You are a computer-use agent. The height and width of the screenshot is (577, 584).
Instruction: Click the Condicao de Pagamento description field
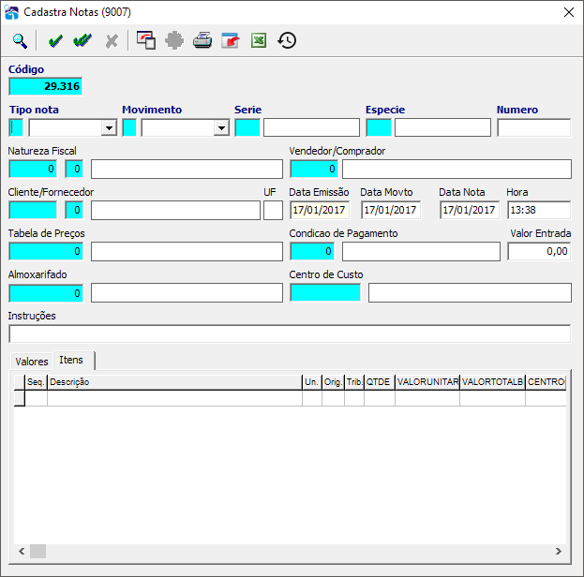point(421,251)
